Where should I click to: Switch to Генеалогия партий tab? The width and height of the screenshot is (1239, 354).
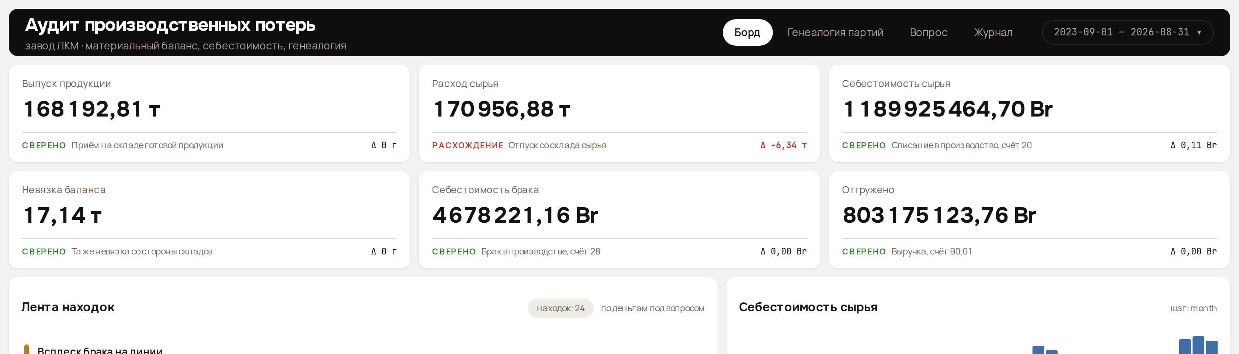835,32
